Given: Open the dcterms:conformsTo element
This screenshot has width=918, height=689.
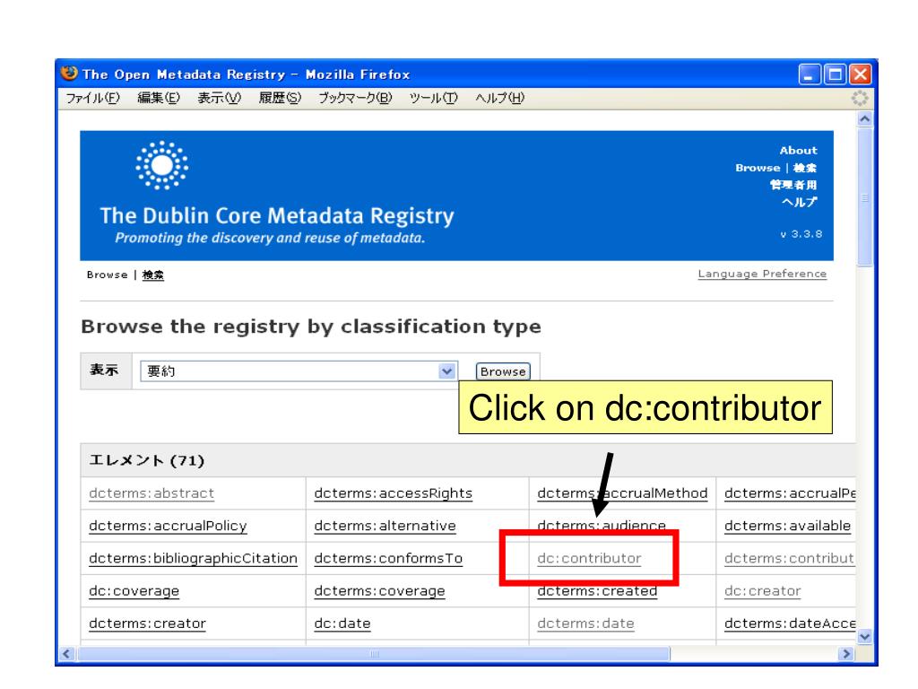Looking at the screenshot, I should coord(388,558).
